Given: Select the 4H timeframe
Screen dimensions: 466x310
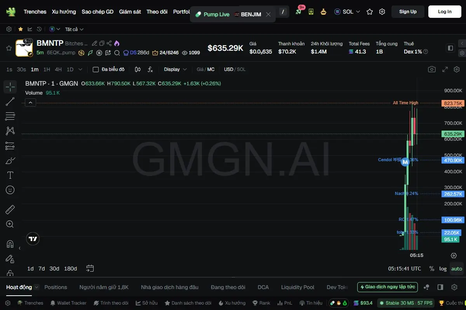Looking at the screenshot, I should [58, 69].
